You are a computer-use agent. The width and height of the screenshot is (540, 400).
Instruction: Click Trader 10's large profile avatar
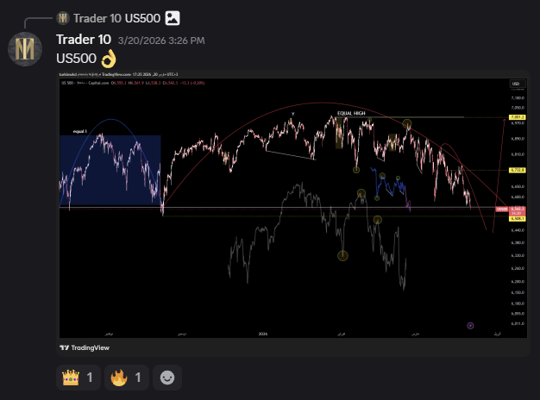(25, 49)
